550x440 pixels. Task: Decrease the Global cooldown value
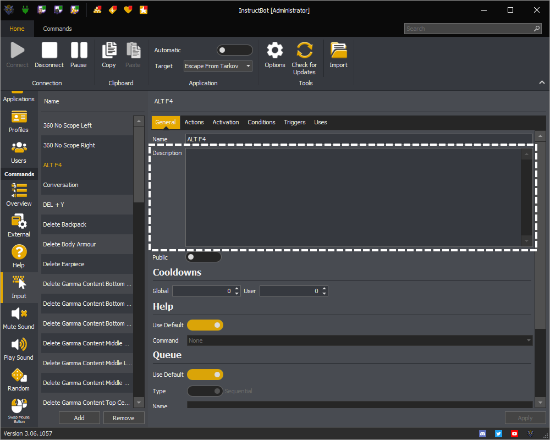(x=237, y=293)
